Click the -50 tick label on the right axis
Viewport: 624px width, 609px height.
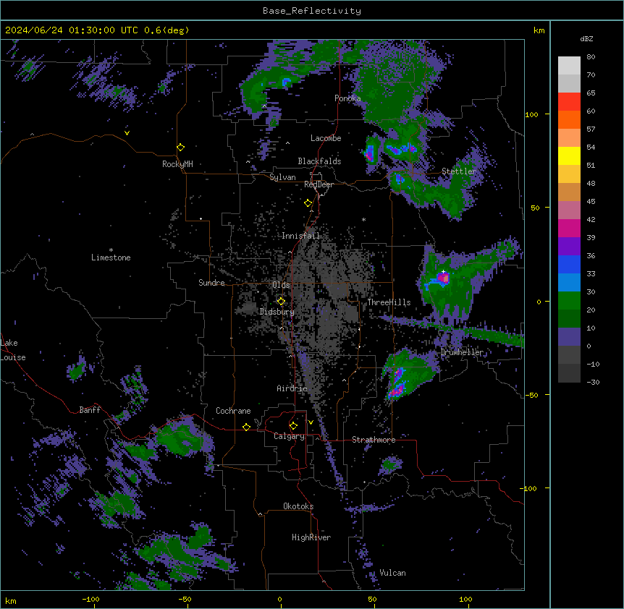[x=531, y=395]
